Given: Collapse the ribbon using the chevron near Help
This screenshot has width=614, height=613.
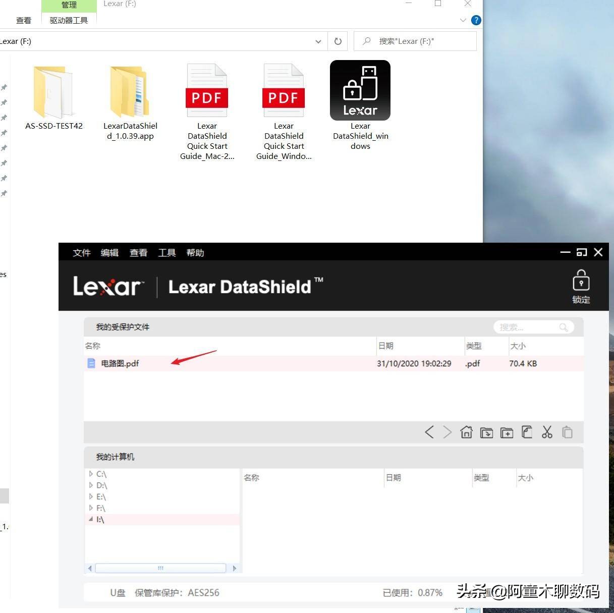Looking at the screenshot, I should [x=463, y=20].
